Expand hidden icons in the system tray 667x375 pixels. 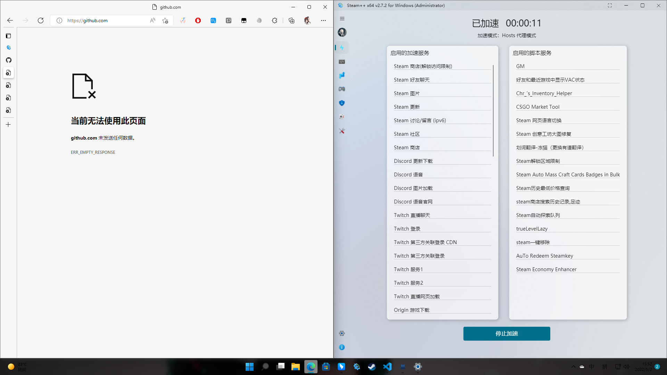(573, 367)
